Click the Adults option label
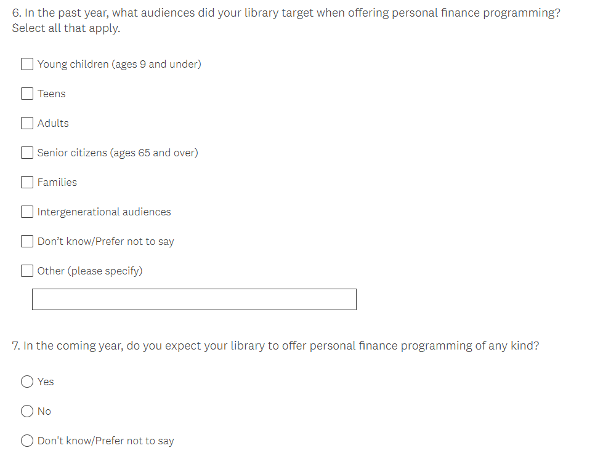595x464 pixels. pos(53,123)
